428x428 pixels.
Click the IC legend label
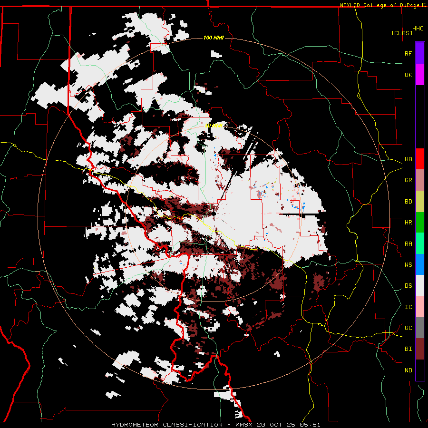(408, 307)
